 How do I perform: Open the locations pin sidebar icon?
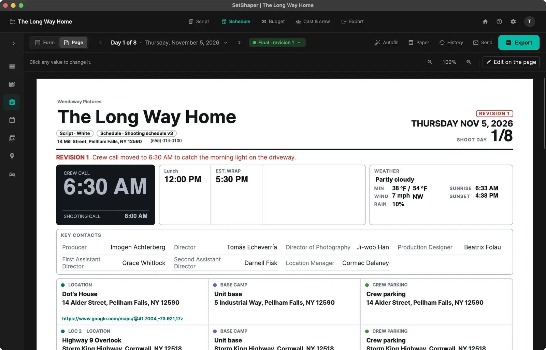point(12,156)
